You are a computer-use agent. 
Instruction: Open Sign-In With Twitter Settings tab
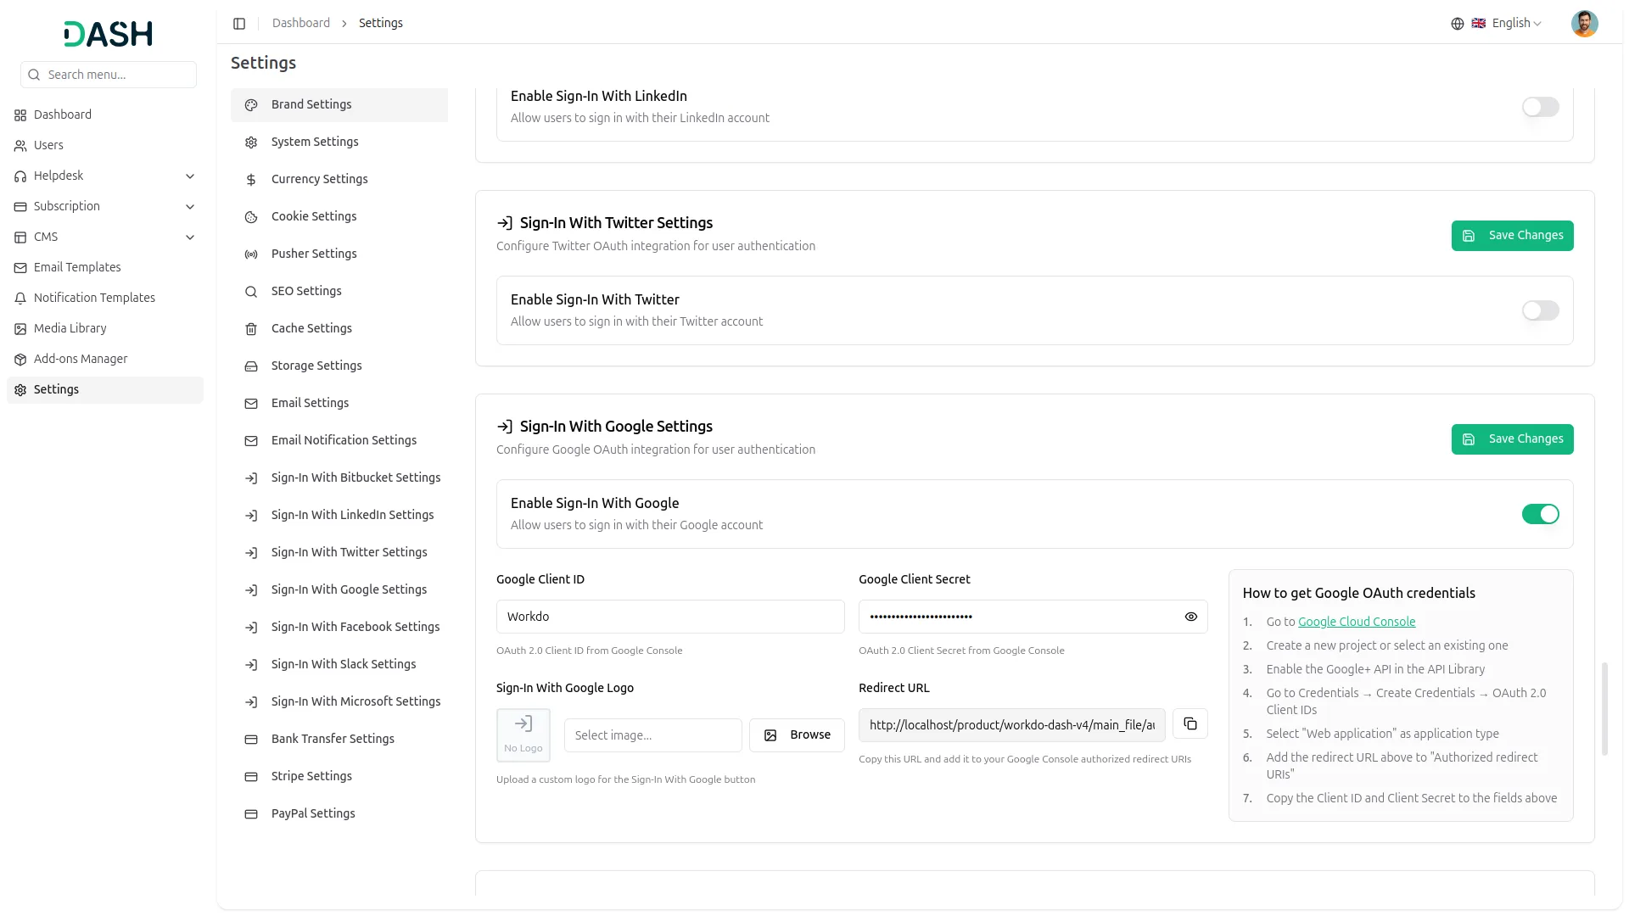tap(339, 553)
